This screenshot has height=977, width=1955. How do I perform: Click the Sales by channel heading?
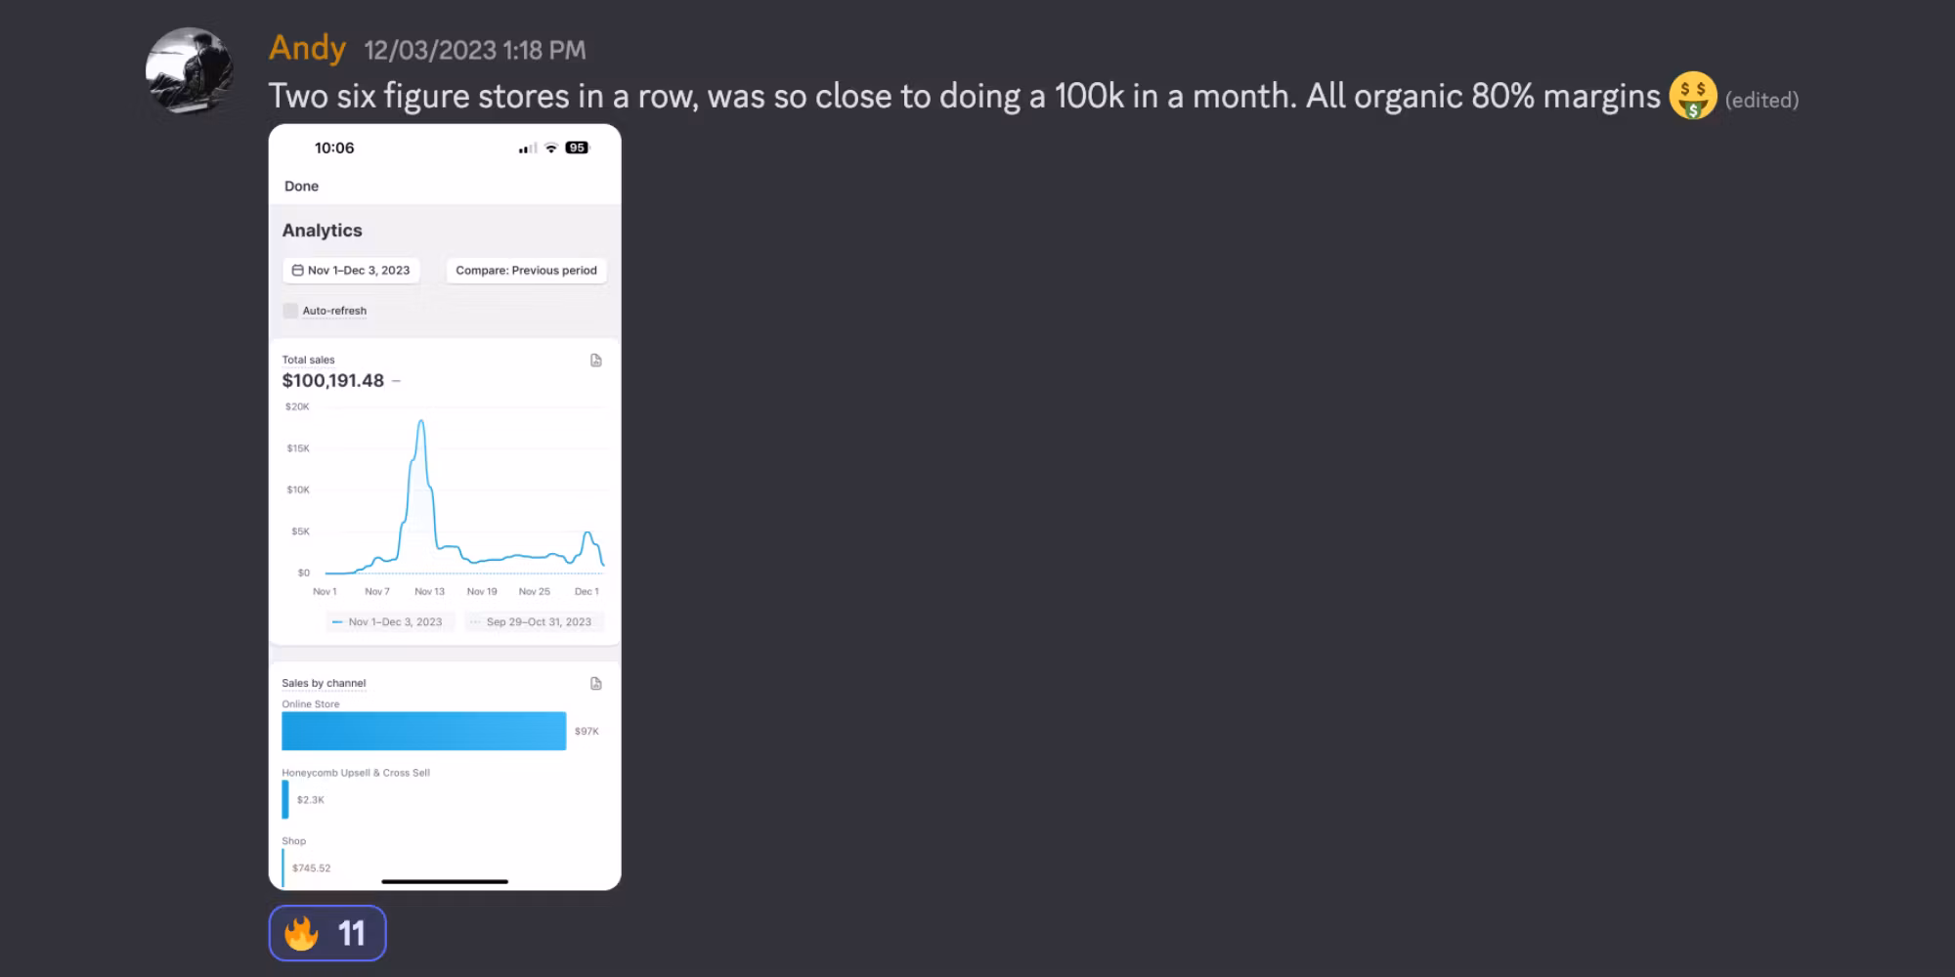[324, 683]
